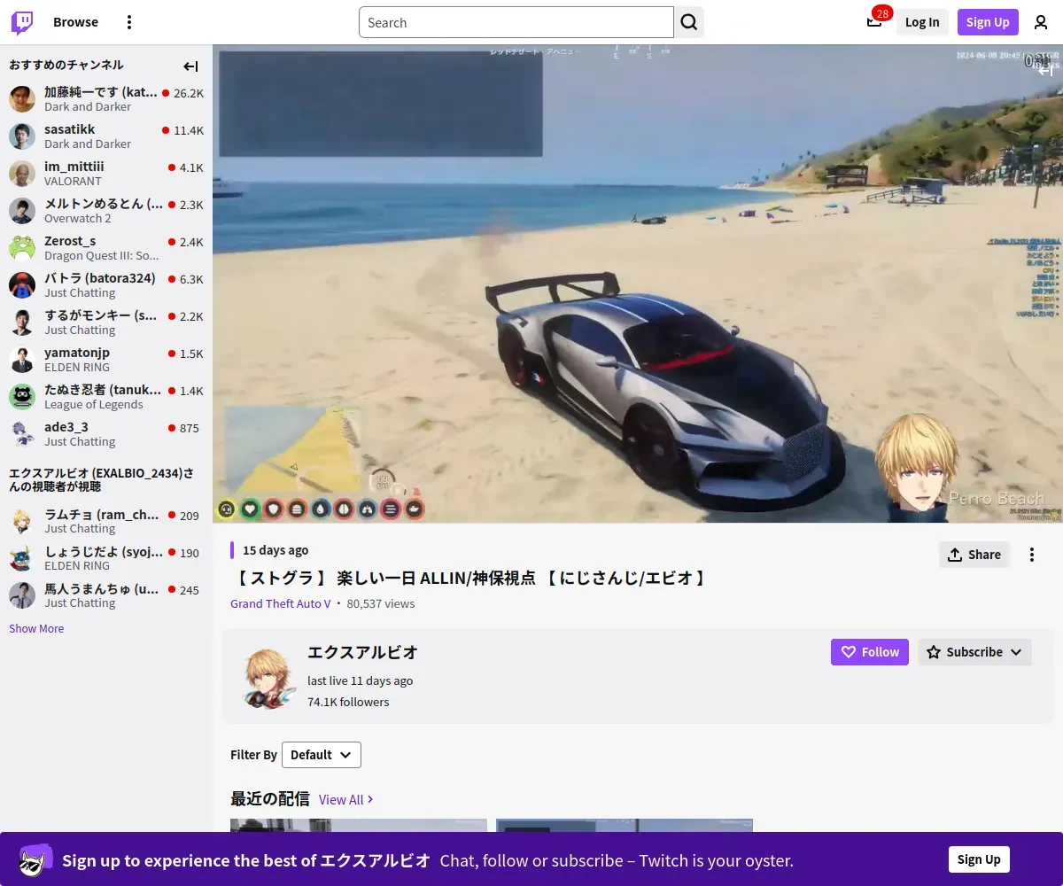Click the '15 days ago' label
The width and height of the screenshot is (1063, 886).
[x=275, y=550]
